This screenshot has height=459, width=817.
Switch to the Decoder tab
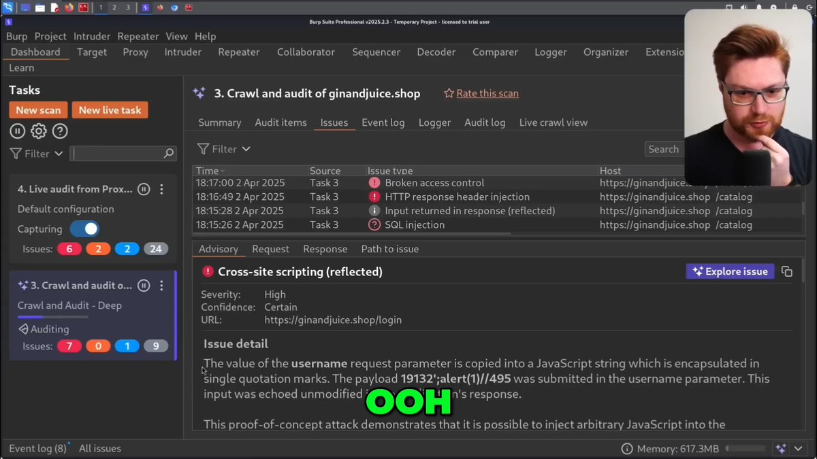[x=436, y=52]
